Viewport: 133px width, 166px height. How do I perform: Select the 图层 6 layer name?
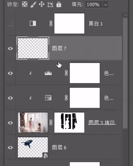click(59, 148)
